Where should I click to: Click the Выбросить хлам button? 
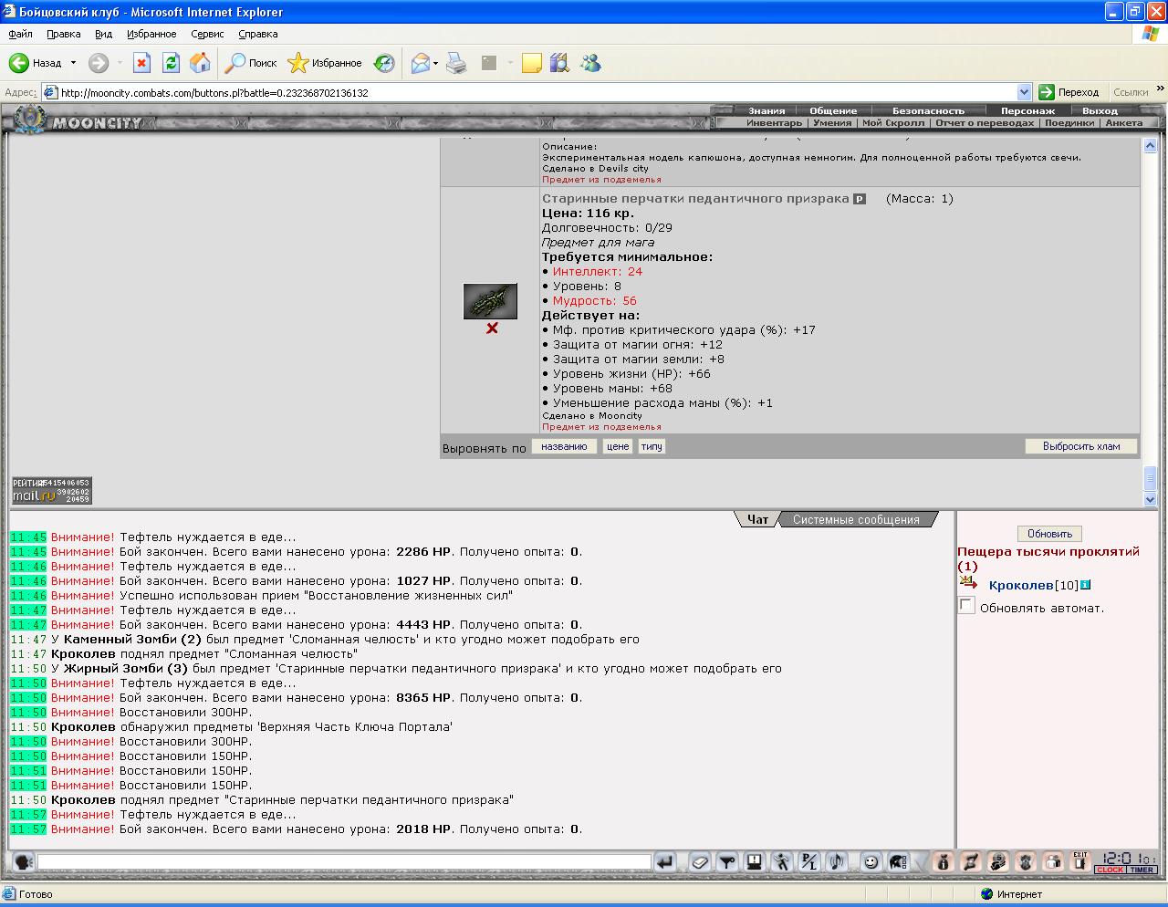point(1081,446)
